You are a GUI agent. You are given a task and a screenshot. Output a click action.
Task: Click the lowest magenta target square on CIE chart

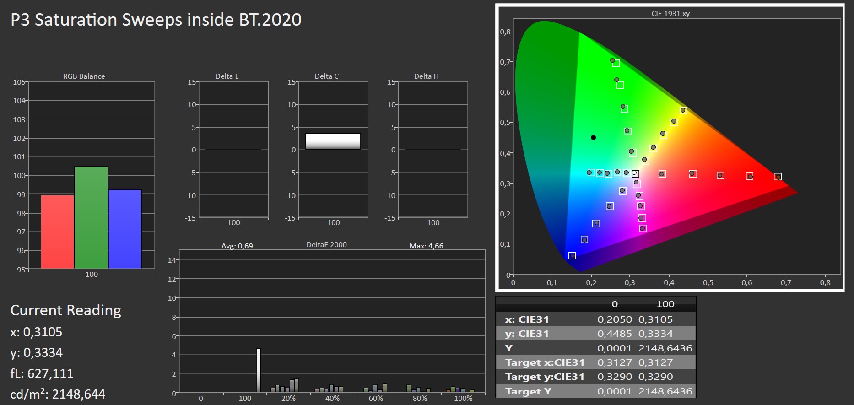[643, 228]
